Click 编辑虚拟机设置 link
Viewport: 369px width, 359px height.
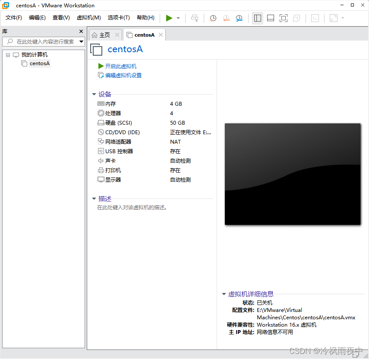click(123, 76)
